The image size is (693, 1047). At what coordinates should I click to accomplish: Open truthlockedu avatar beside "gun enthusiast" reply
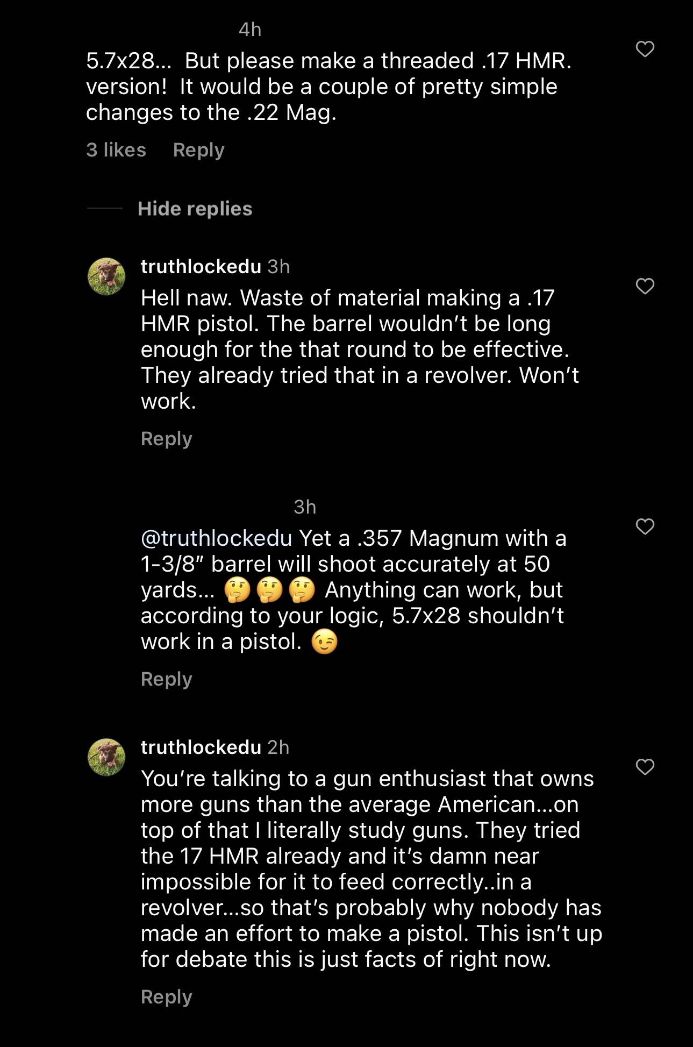click(106, 757)
